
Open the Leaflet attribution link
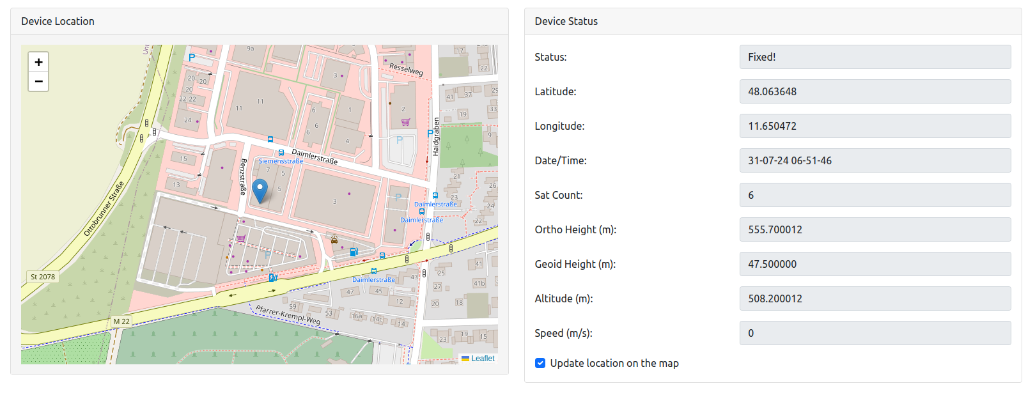(483, 359)
